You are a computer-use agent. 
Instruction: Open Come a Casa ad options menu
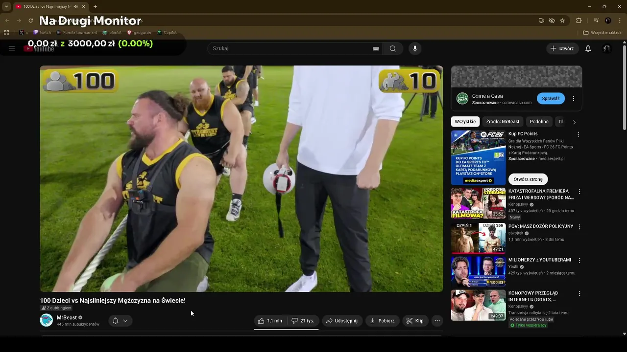[x=574, y=98]
